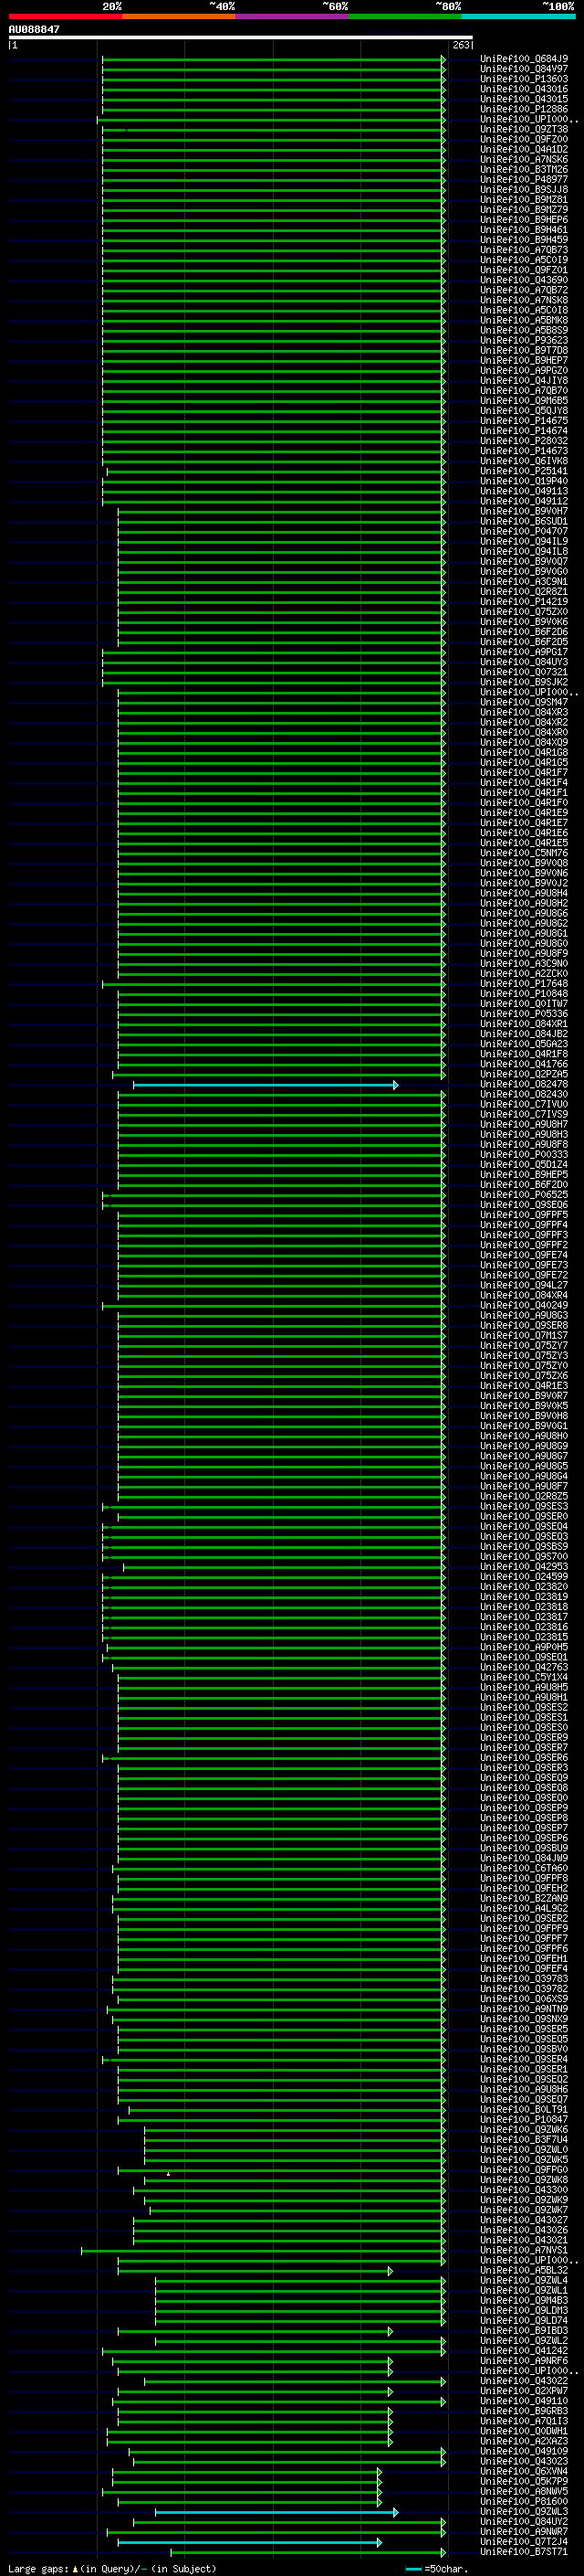Select label UniRef100_B9MZ79
Image resolution: width=584 pixels, height=2576 pixels.
[524, 210]
